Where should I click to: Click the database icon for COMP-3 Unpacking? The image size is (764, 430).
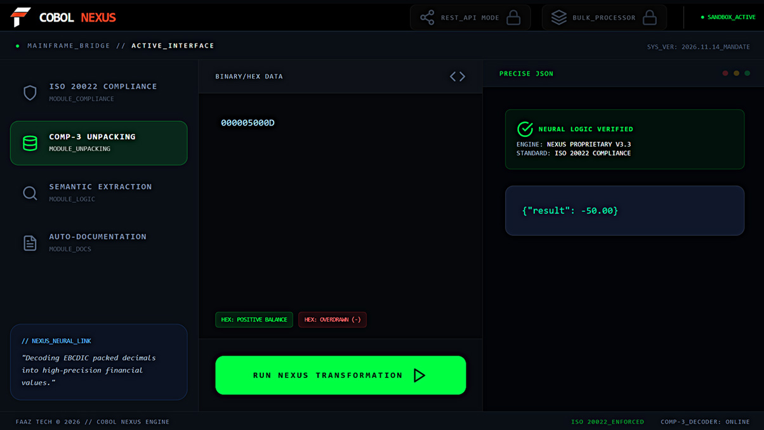30,143
